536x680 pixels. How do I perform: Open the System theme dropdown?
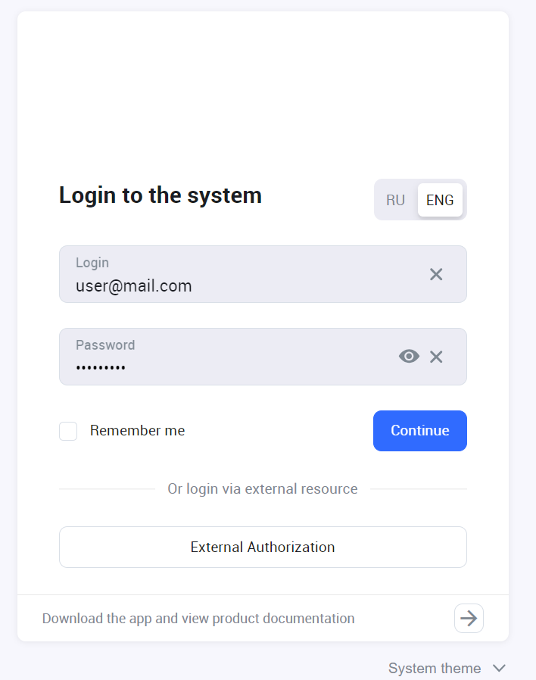tap(435, 668)
